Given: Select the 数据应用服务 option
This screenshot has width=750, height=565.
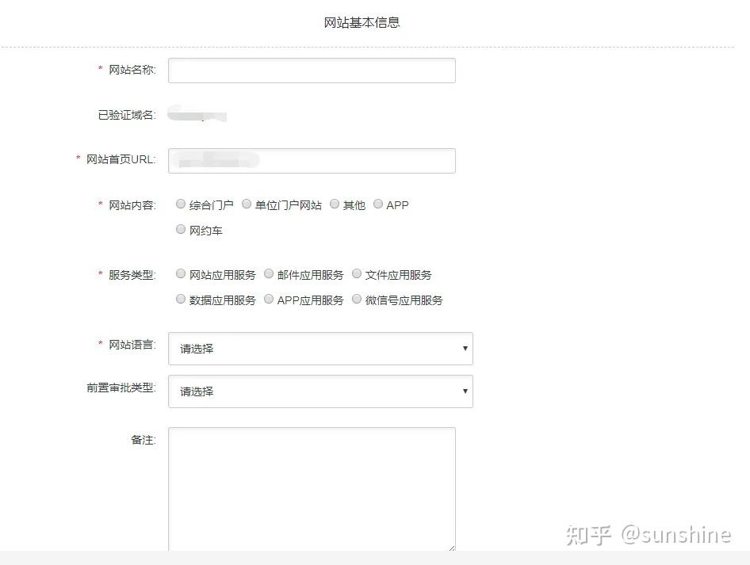Looking at the screenshot, I should 181,299.
